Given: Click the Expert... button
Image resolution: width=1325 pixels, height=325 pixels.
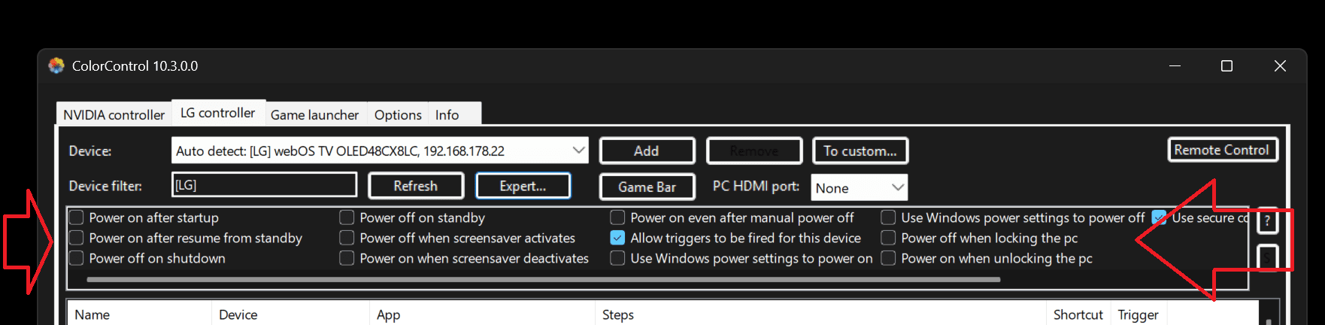Looking at the screenshot, I should 523,186.
